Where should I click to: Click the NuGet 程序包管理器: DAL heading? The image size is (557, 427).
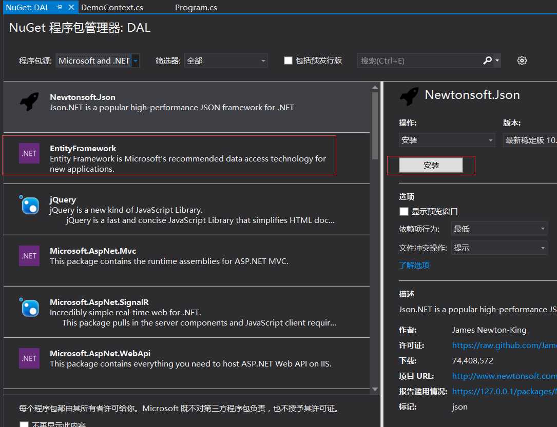click(x=80, y=28)
